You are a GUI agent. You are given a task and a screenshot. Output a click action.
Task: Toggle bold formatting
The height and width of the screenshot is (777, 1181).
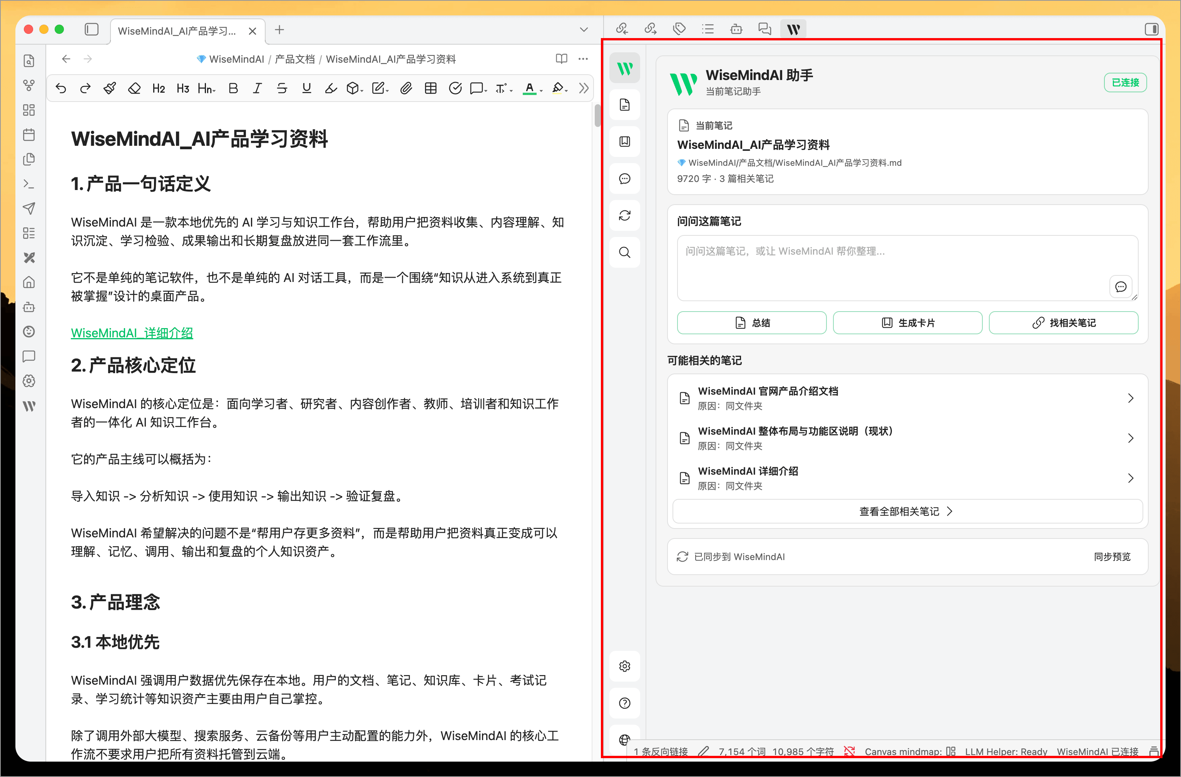(x=233, y=88)
